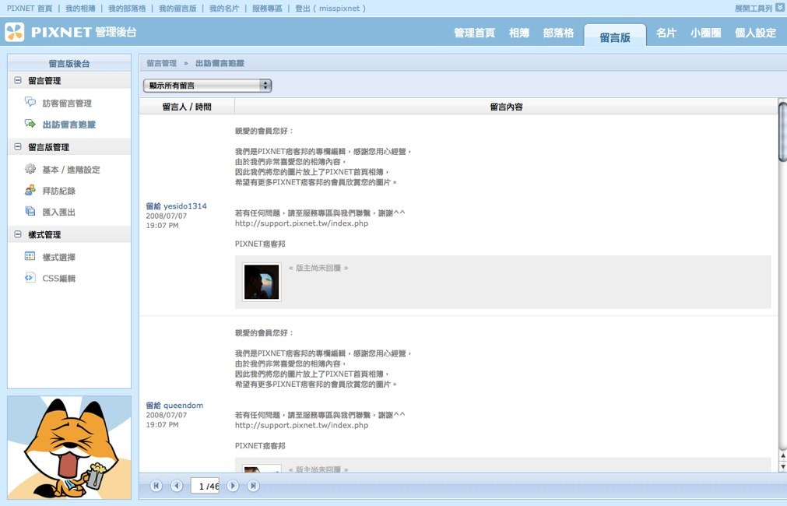This screenshot has width=787, height=506.
Task: Open CSS編輯 in sidebar
Action: [x=58, y=278]
